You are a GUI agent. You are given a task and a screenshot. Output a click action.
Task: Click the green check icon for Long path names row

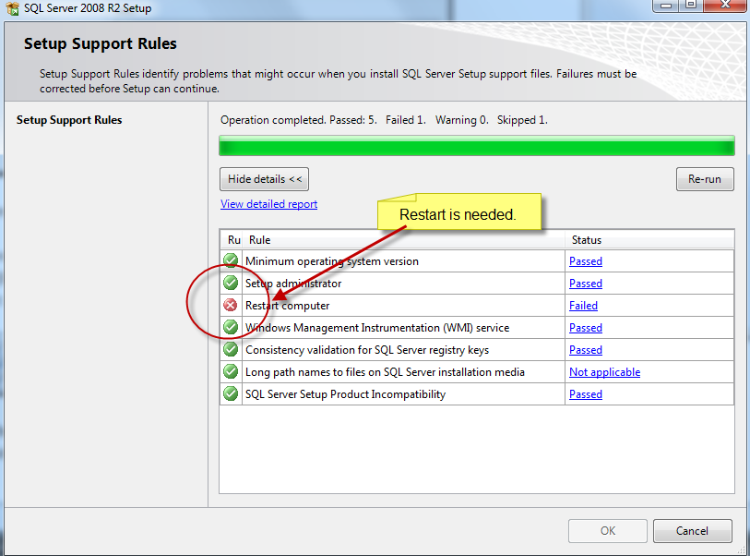[231, 371]
